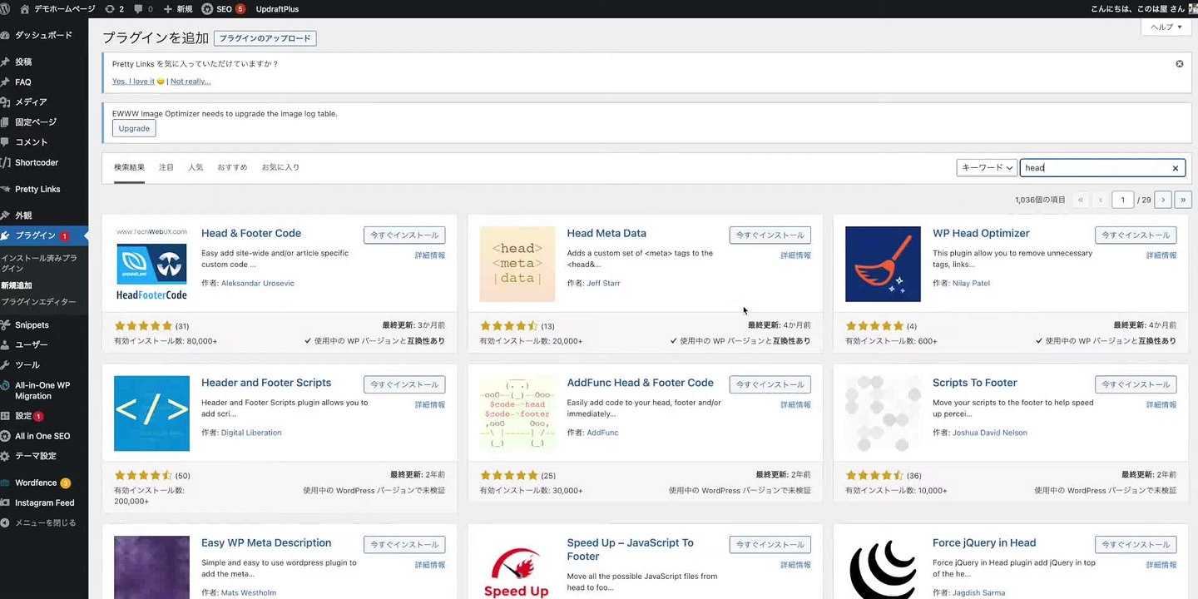
Task: Open UpdraftPlus in the admin bar
Action: coord(278,9)
